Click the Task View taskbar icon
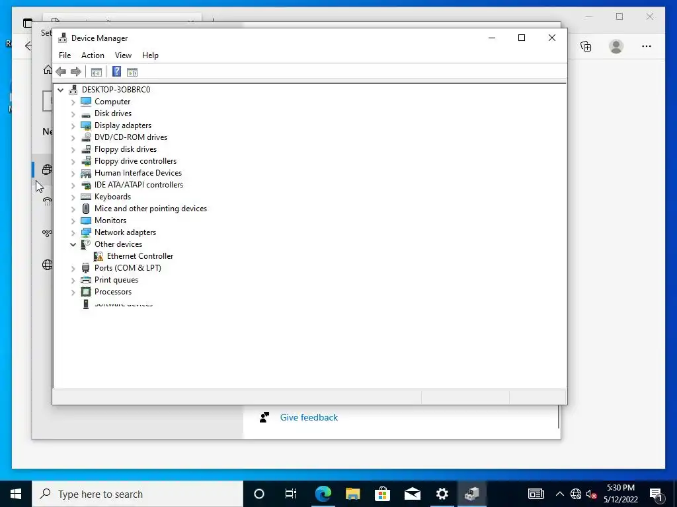Viewport: 677px width, 507px height. click(x=291, y=494)
